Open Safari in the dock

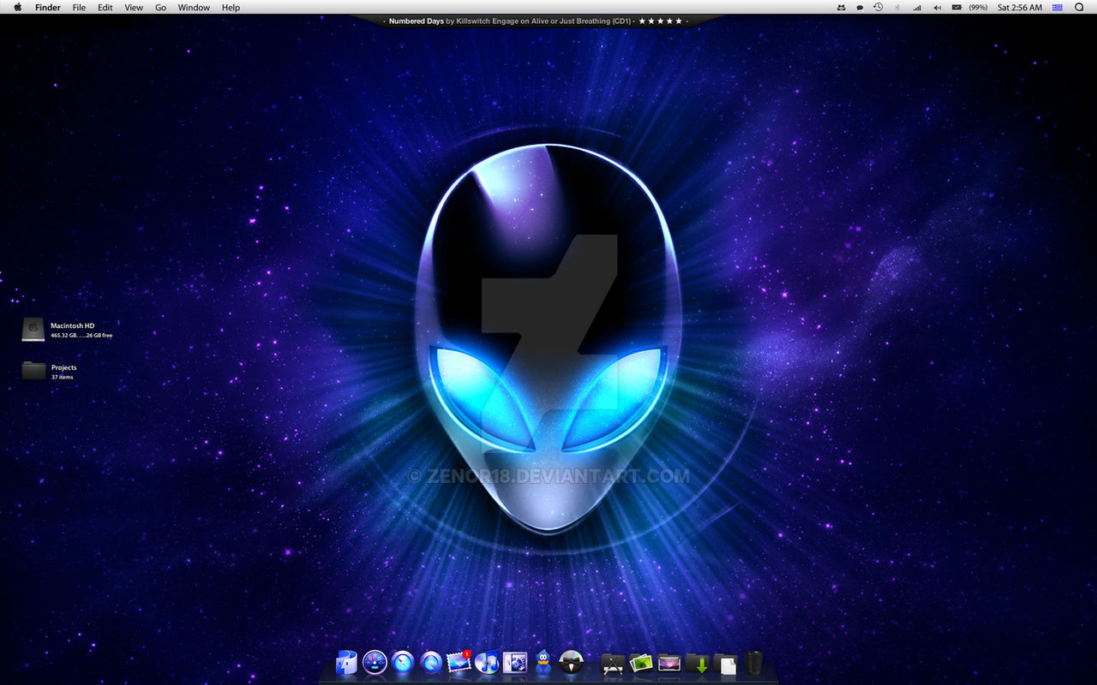click(x=403, y=662)
